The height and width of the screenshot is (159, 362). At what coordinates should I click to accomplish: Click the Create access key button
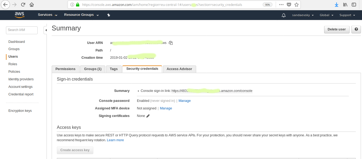click(75, 150)
